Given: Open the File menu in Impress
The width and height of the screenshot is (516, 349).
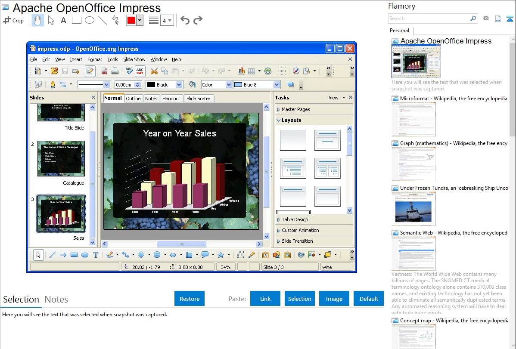Looking at the screenshot, I should [34, 59].
